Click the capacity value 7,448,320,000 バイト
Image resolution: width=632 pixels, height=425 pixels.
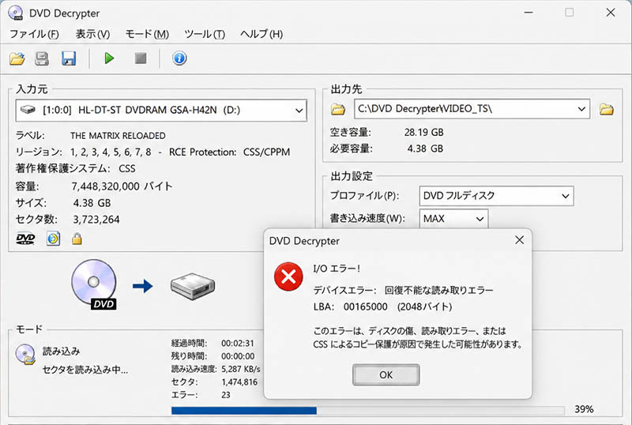[122, 186]
